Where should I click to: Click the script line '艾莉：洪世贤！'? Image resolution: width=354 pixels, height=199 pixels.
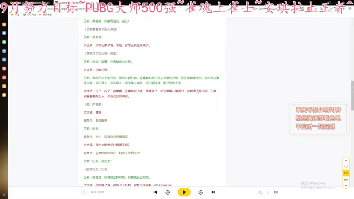(x=93, y=37)
